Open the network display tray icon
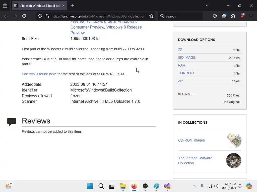 [x=210, y=186]
